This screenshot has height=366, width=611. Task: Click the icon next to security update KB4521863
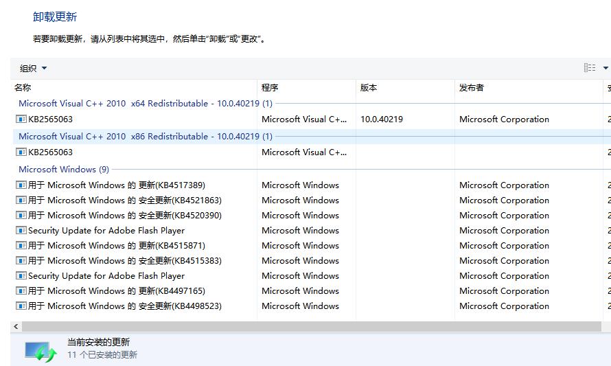(21, 201)
